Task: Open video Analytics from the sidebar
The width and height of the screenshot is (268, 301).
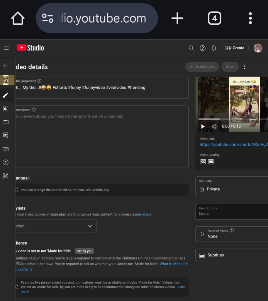Action: 6,108
